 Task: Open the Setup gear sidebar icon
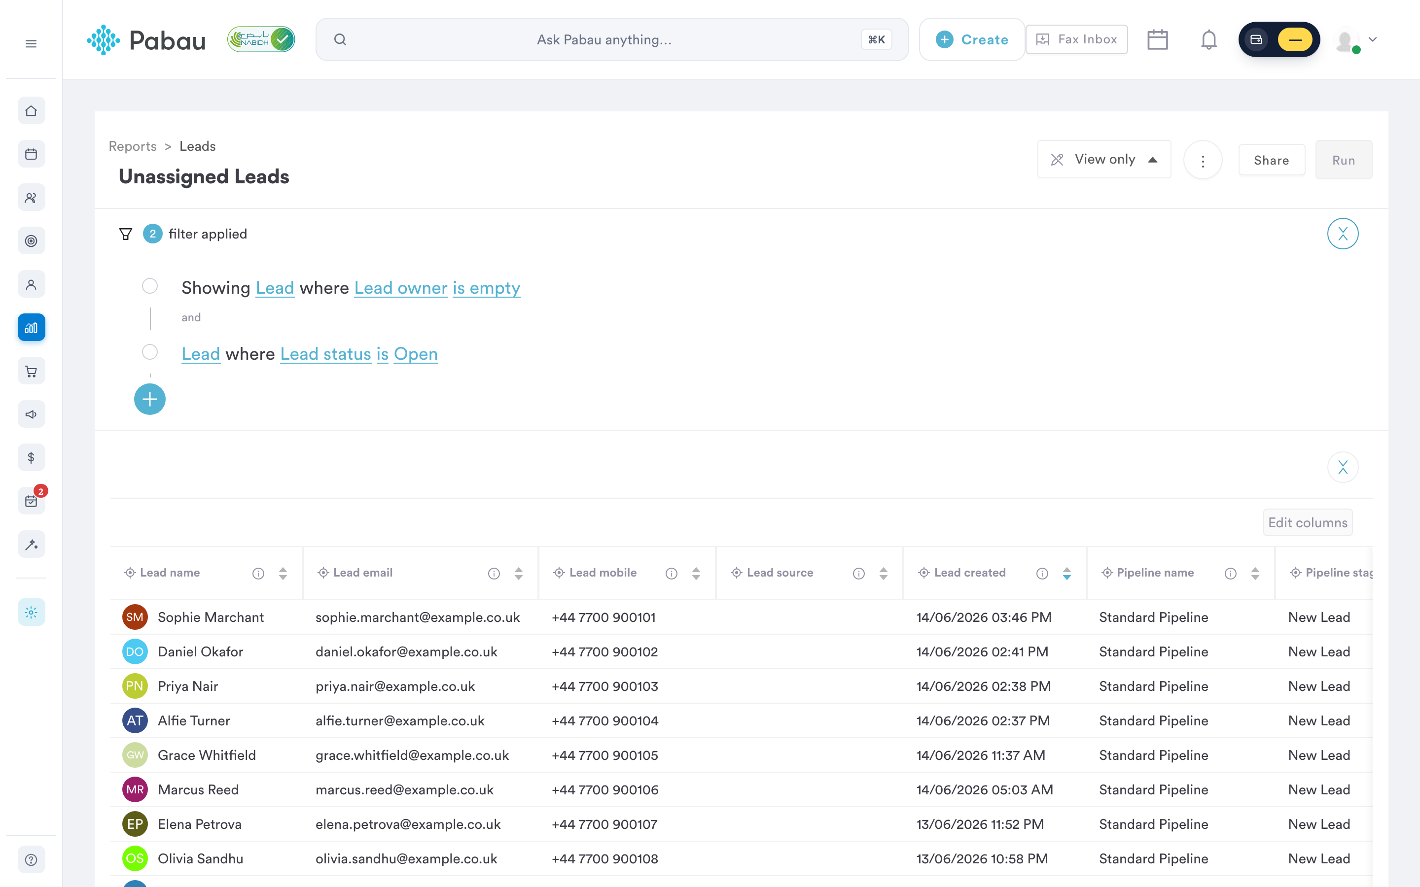(31, 613)
